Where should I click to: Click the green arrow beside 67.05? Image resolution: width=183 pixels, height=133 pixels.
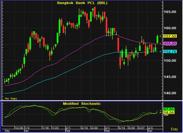(160, 111)
